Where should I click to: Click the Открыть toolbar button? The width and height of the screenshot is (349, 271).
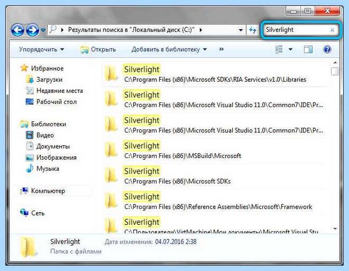tap(98, 50)
